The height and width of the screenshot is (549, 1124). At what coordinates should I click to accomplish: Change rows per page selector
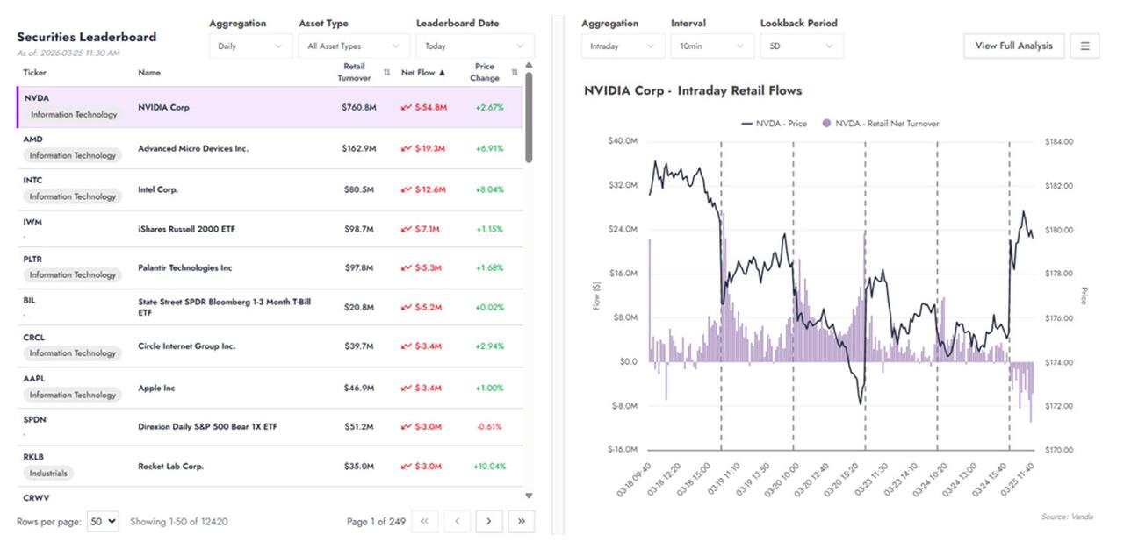103,522
